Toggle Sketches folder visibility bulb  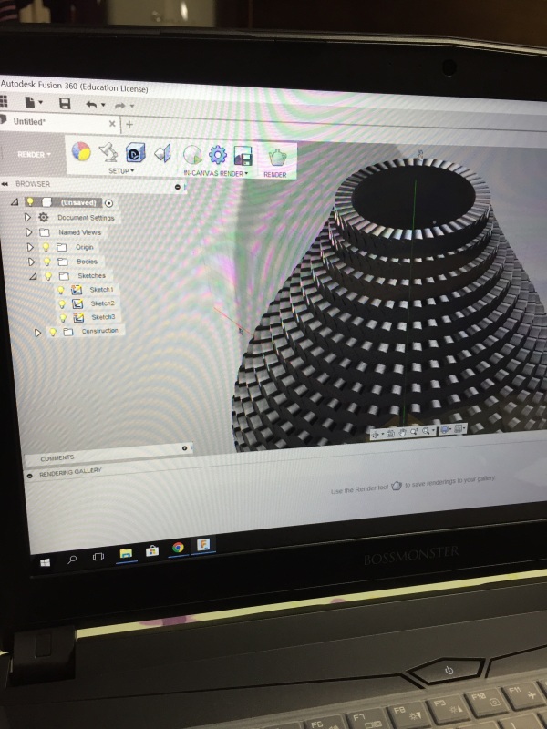click(x=48, y=276)
